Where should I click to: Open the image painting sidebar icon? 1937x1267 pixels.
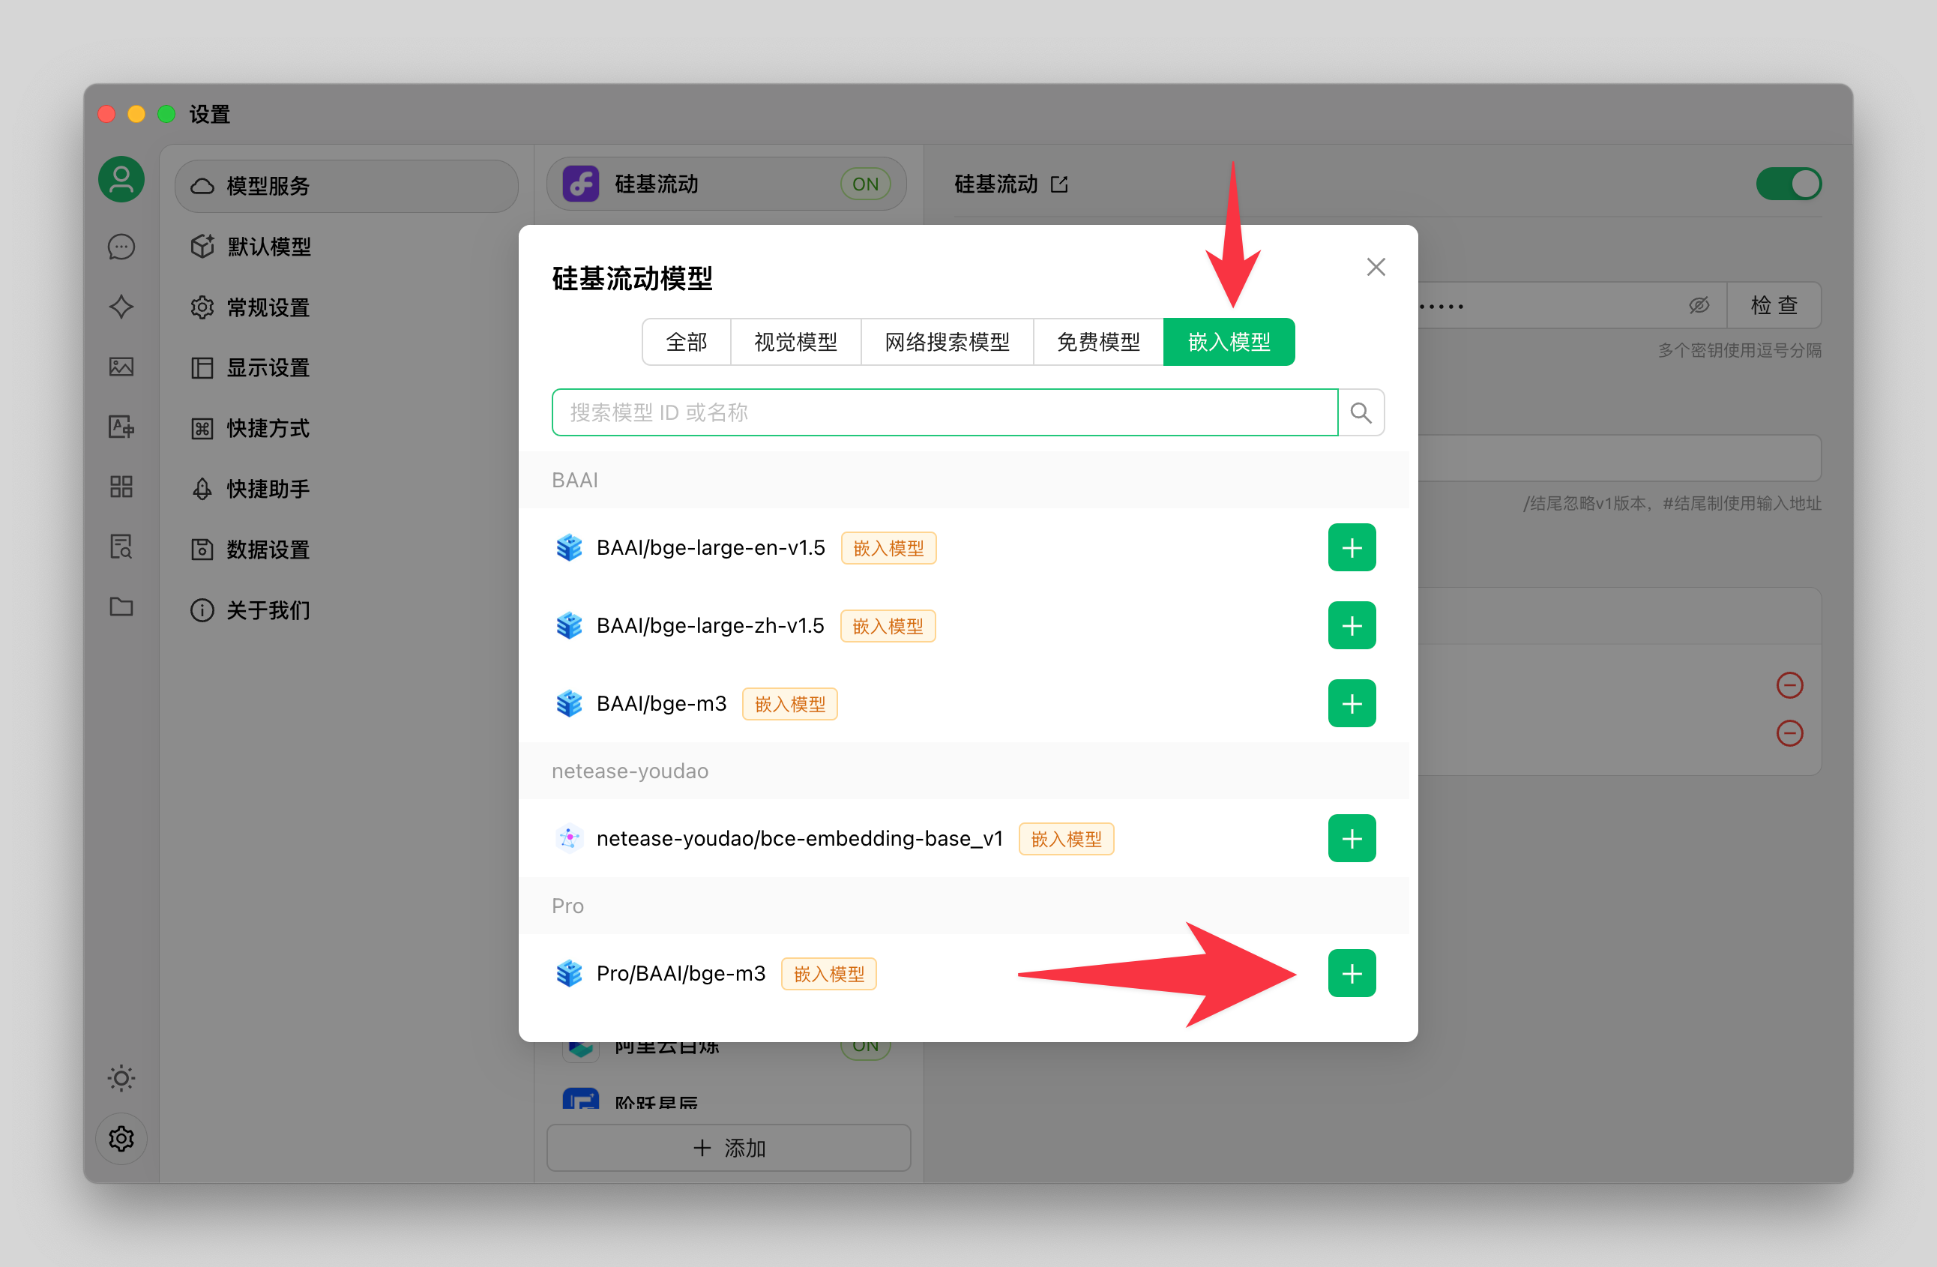(121, 367)
